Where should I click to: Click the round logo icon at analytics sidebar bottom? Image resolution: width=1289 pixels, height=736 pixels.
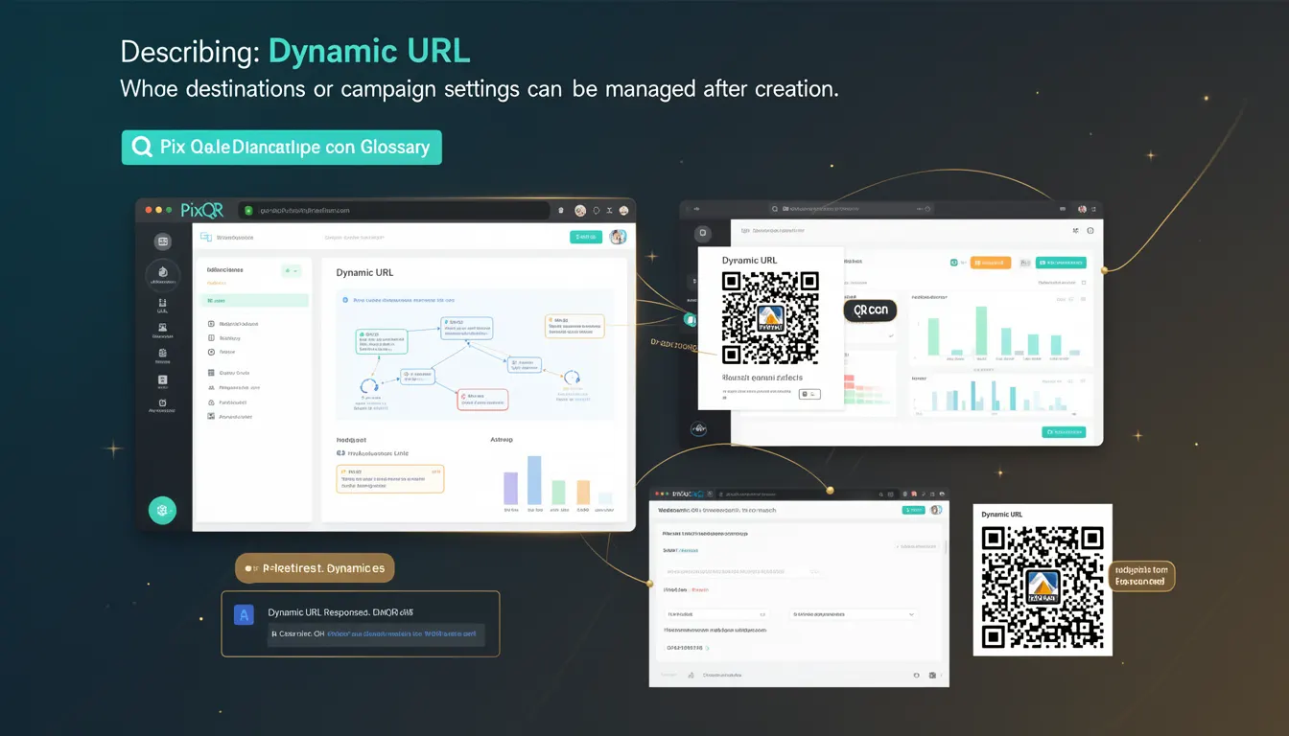click(x=699, y=430)
